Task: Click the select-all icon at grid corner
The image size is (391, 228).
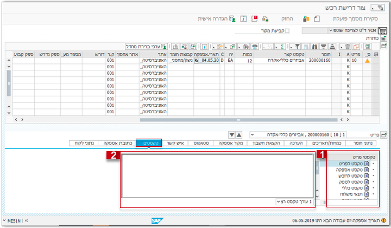Action: point(376,55)
